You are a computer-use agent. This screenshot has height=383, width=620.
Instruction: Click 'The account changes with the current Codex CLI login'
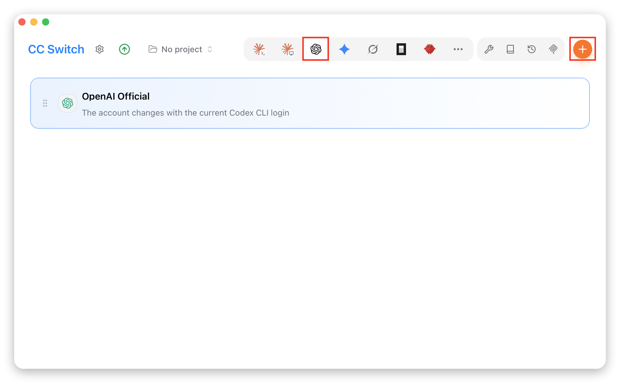coord(186,113)
